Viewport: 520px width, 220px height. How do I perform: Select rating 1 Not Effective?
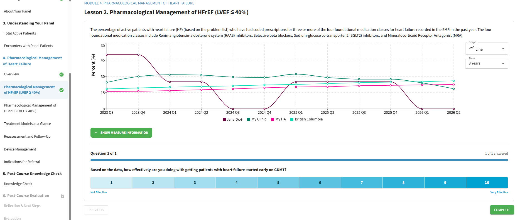[111, 183]
